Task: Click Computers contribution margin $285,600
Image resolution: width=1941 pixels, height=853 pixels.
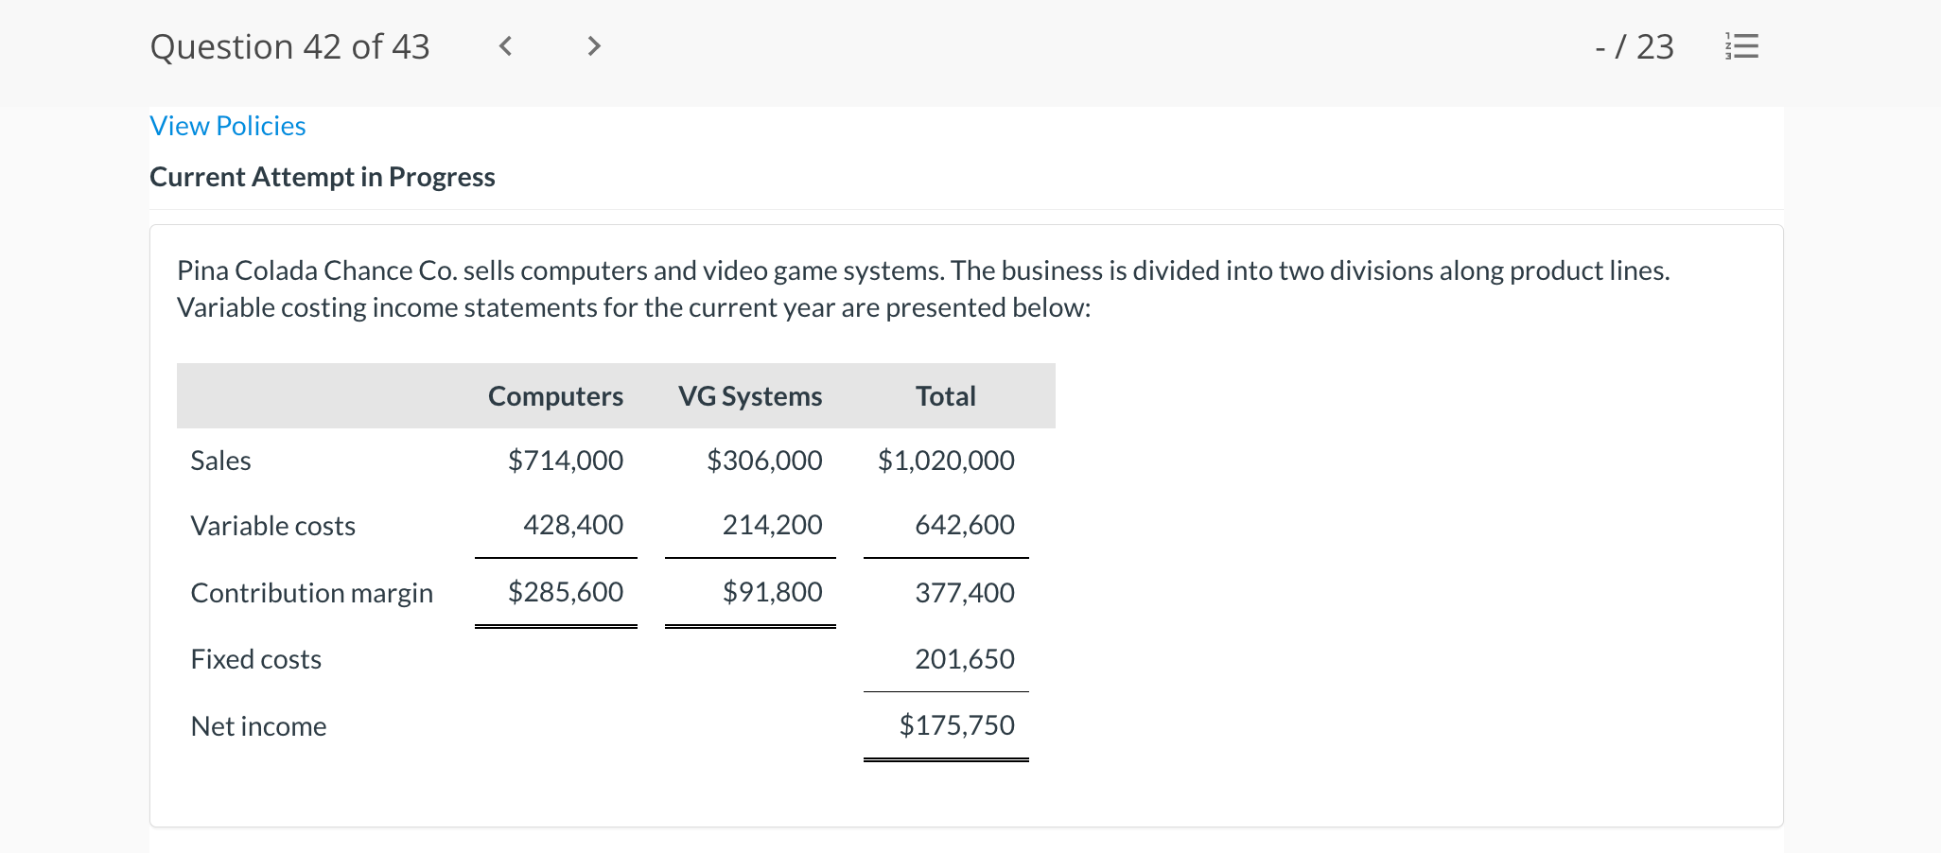Action: [x=566, y=592]
